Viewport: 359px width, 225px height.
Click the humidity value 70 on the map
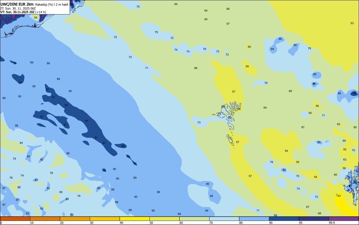coord(353,150)
